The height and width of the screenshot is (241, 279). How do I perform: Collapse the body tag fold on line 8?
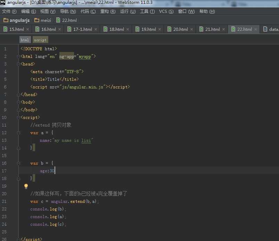[x=18, y=103]
